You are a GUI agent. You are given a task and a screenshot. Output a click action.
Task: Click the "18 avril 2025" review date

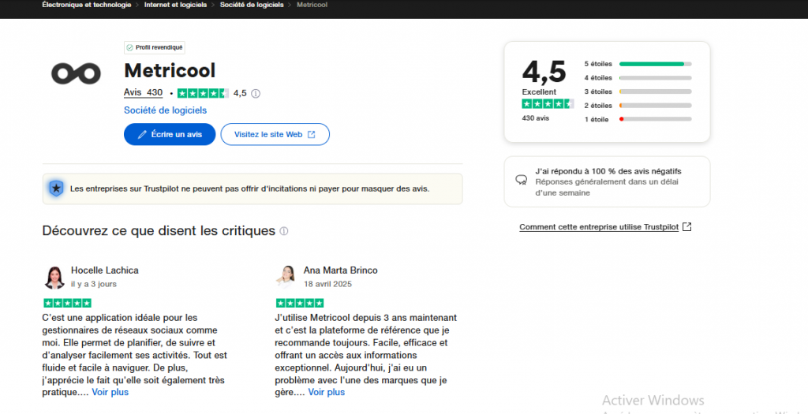pyautogui.click(x=327, y=284)
